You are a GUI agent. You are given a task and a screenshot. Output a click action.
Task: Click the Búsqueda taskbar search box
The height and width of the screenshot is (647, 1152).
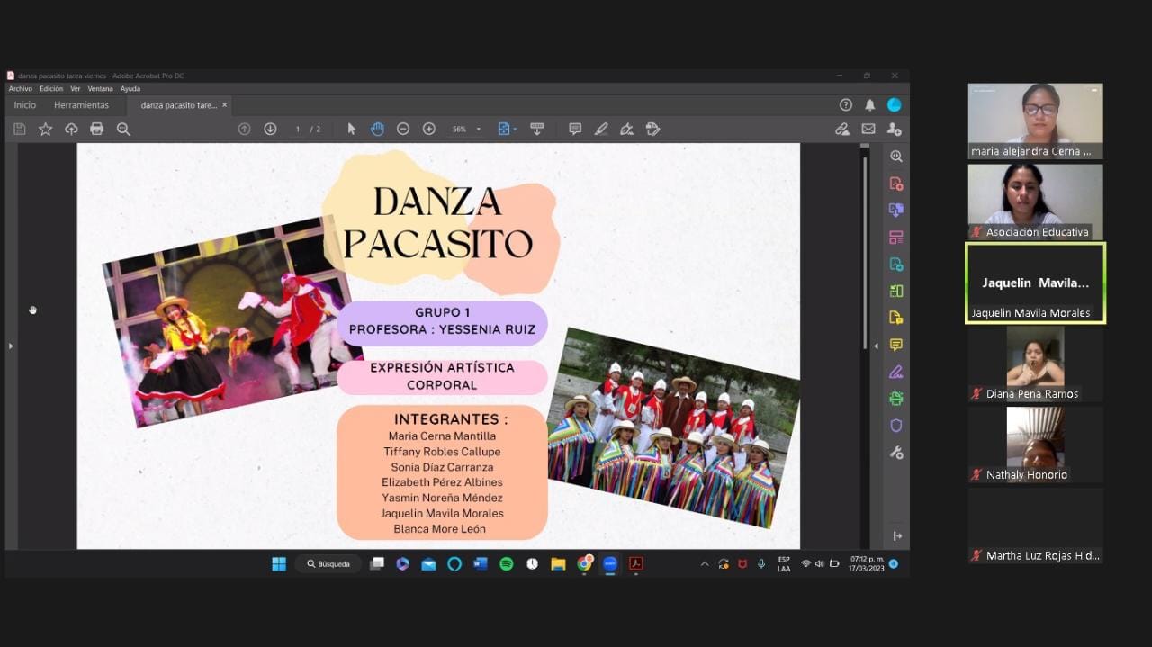[328, 564]
